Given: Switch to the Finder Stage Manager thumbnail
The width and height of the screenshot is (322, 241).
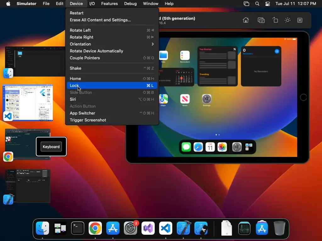Looking at the screenshot, I should pos(35,62).
